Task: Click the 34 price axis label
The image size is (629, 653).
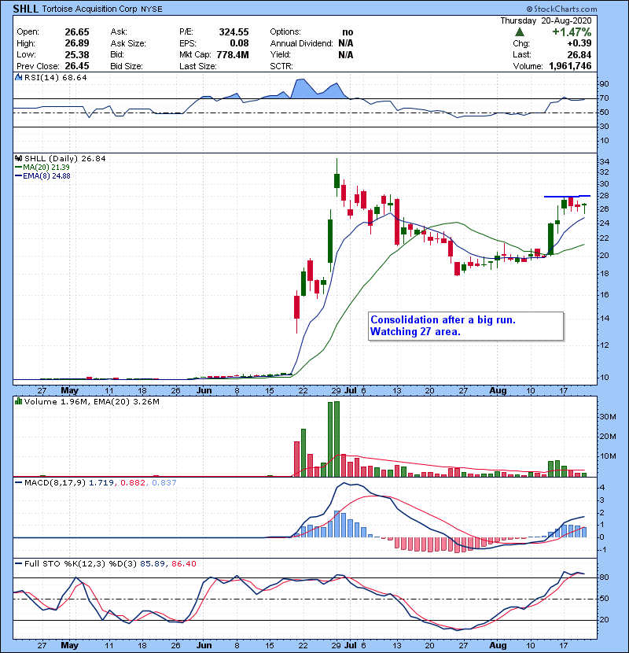Action: [x=604, y=161]
